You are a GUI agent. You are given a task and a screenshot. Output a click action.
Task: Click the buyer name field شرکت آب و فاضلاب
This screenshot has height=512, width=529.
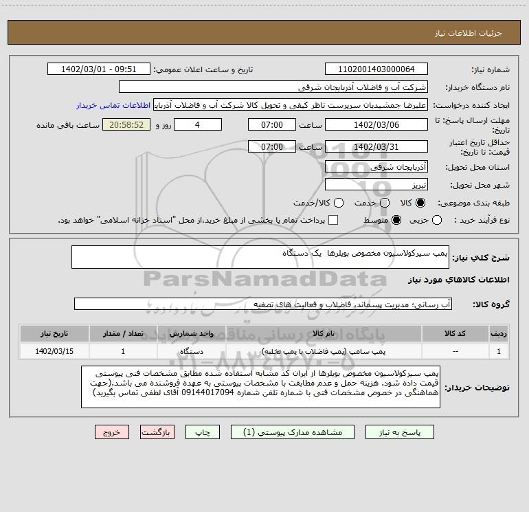coord(273,87)
